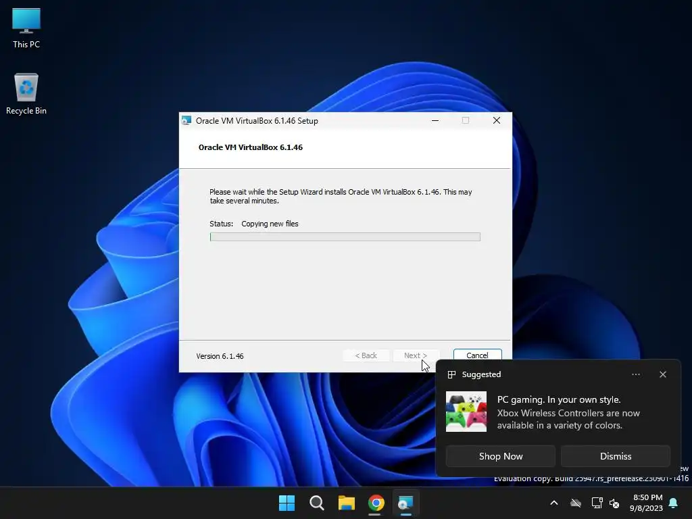The height and width of the screenshot is (519, 692).
Task: Open taskbar Search
Action: coord(316,503)
